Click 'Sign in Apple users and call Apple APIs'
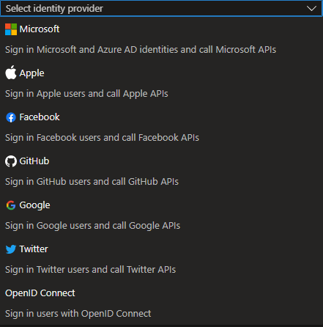This screenshot has width=323, height=327. 86,94
